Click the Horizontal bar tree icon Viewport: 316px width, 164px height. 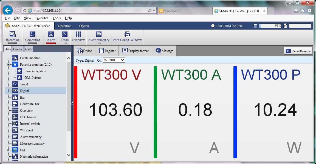click(x=15, y=104)
